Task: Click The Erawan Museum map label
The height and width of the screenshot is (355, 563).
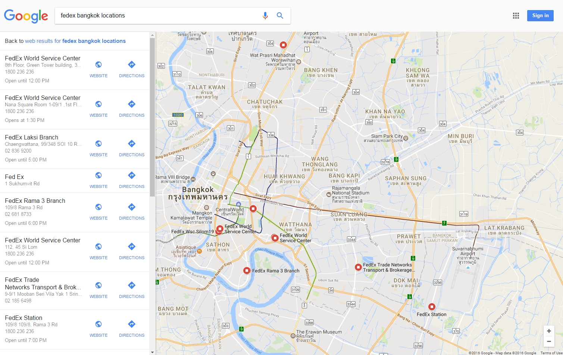Action: tap(319, 336)
